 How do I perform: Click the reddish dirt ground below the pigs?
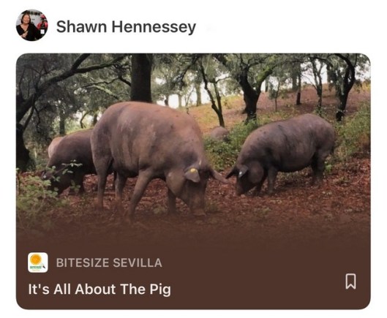point(198,227)
